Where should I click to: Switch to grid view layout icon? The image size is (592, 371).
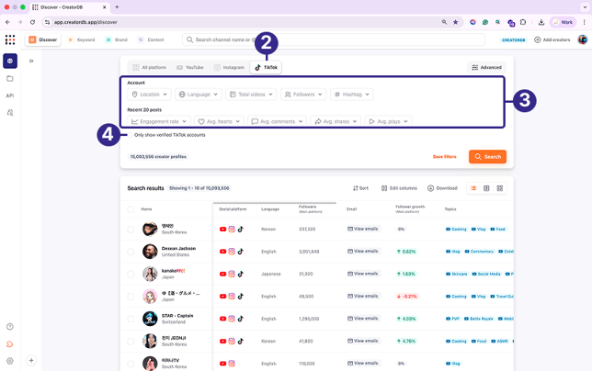pyautogui.click(x=500, y=188)
